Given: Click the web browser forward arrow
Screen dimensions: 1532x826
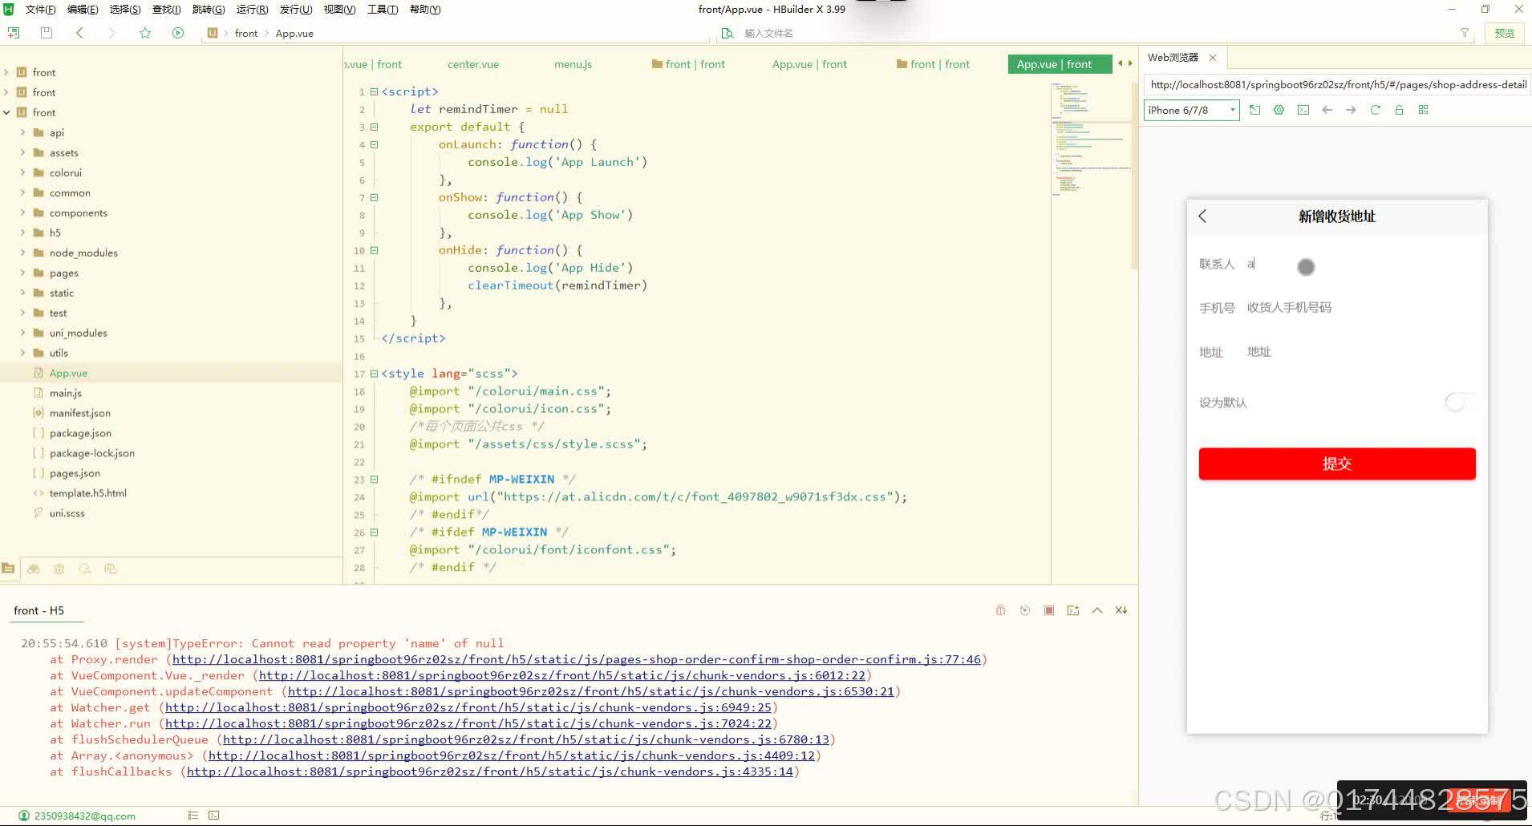Looking at the screenshot, I should point(1352,110).
